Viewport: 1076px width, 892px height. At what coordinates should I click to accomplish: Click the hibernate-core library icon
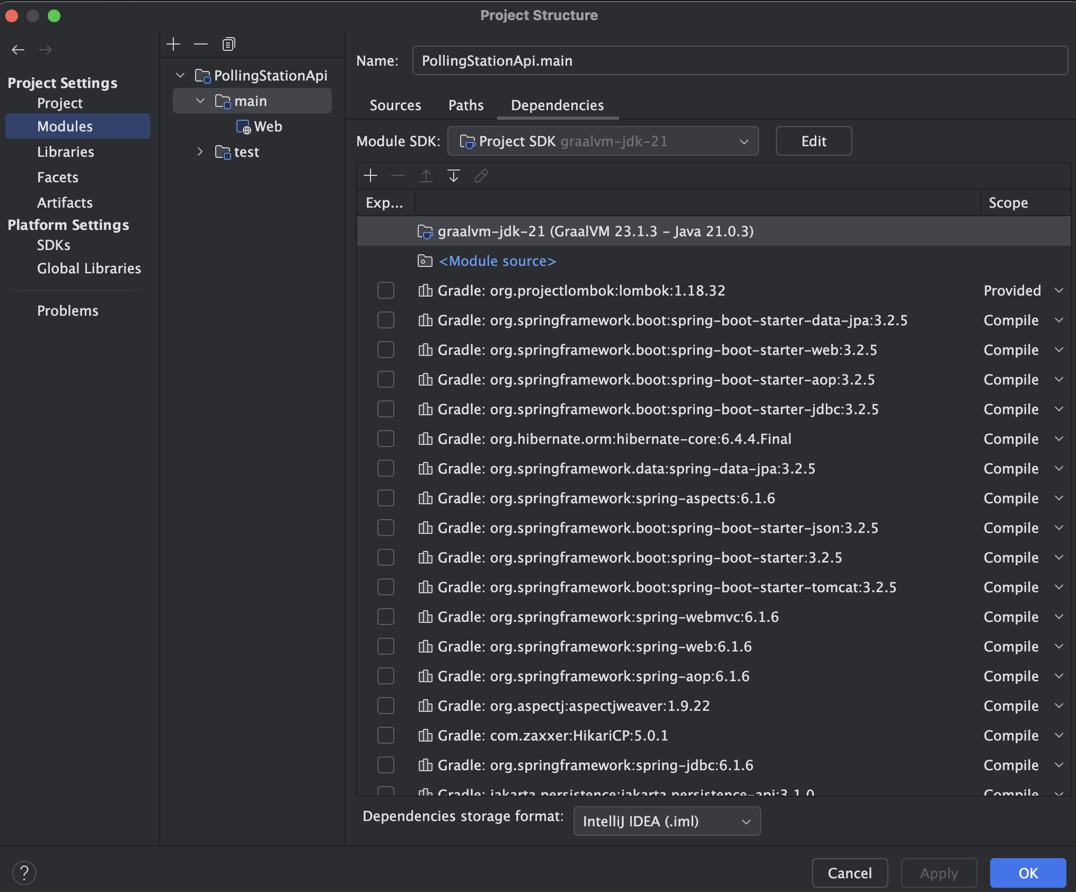point(425,439)
